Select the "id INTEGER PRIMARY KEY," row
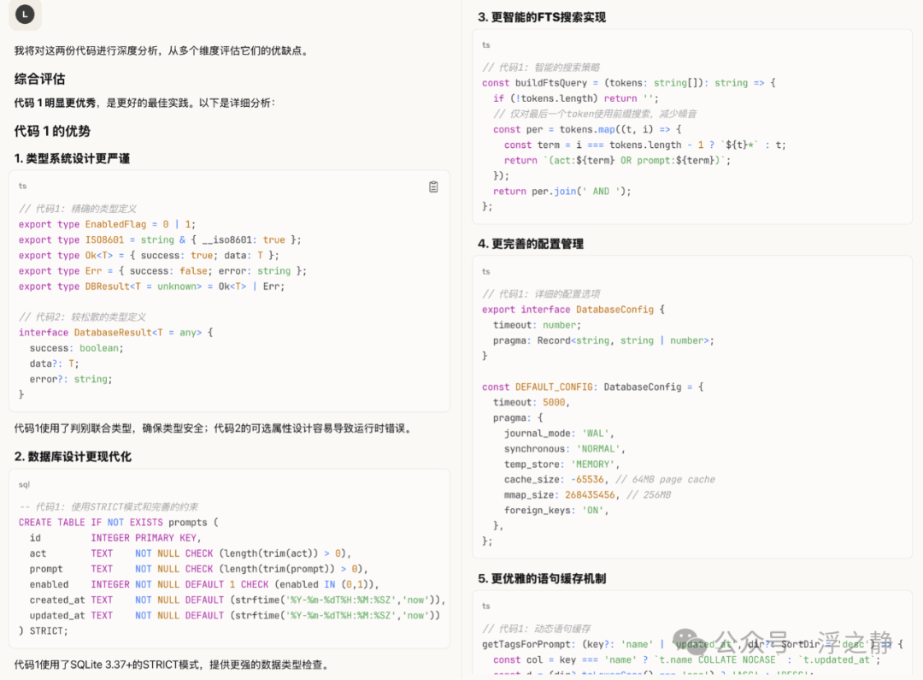 (115, 538)
